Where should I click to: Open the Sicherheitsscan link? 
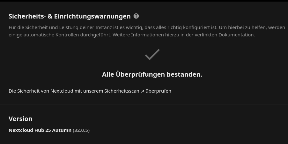coord(124,91)
